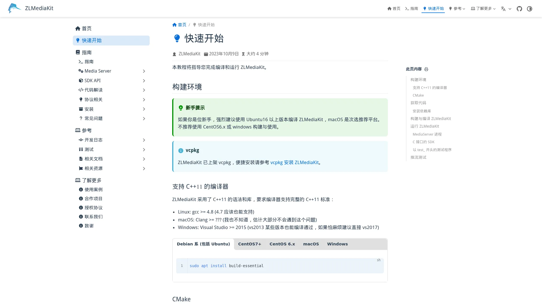This screenshot has height=305, width=542.
Task: Jump to CMake in page contents
Action: tap(418, 95)
